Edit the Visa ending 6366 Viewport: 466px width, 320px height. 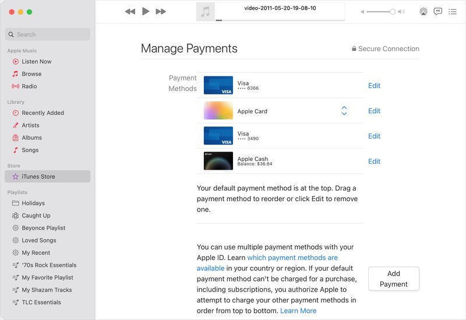coord(374,86)
